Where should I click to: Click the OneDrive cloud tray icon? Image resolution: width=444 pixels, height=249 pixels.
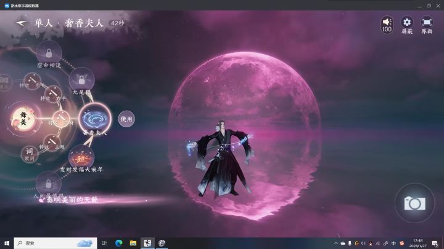(343, 243)
